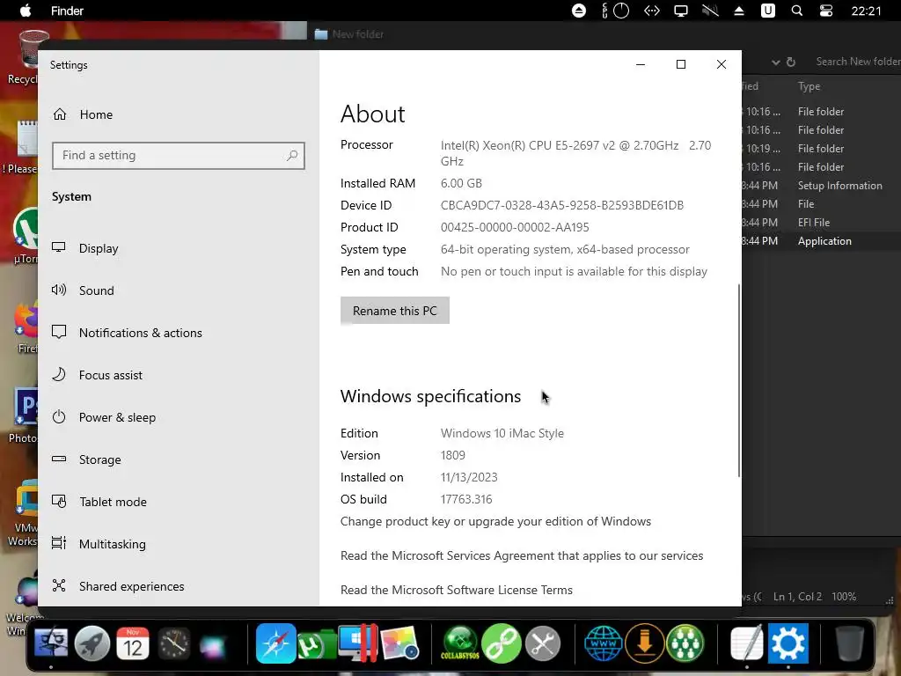The height and width of the screenshot is (676, 901).
Task: Open Safari compass icon in dock
Action: pyautogui.click(x=275, y=643)
